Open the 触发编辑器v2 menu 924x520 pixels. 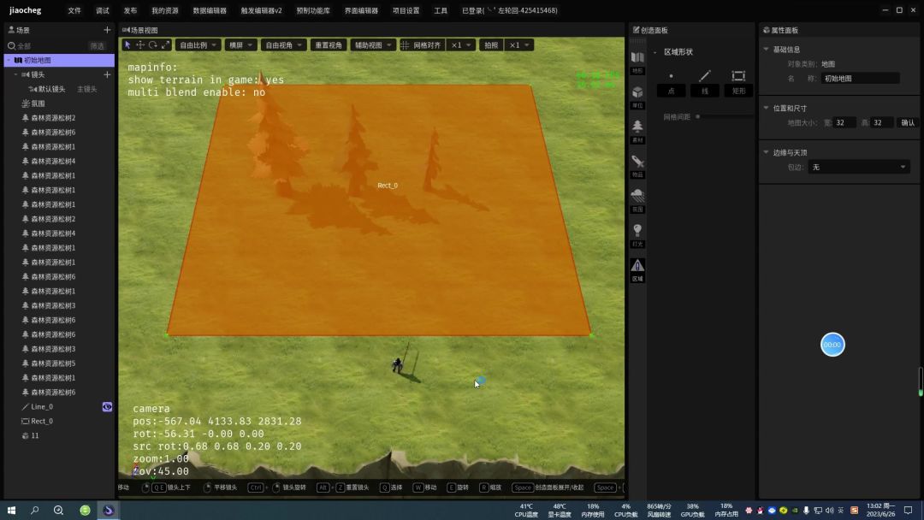pyautogui.click(x=261, y=10)
